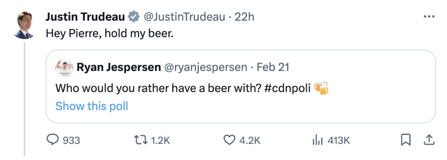Image resolution: width=447 pixels, height=160 pixels.
Task: Bookmark the tweet with the bookmark icon
Action: pyautogui.click(x=405, y=140)
